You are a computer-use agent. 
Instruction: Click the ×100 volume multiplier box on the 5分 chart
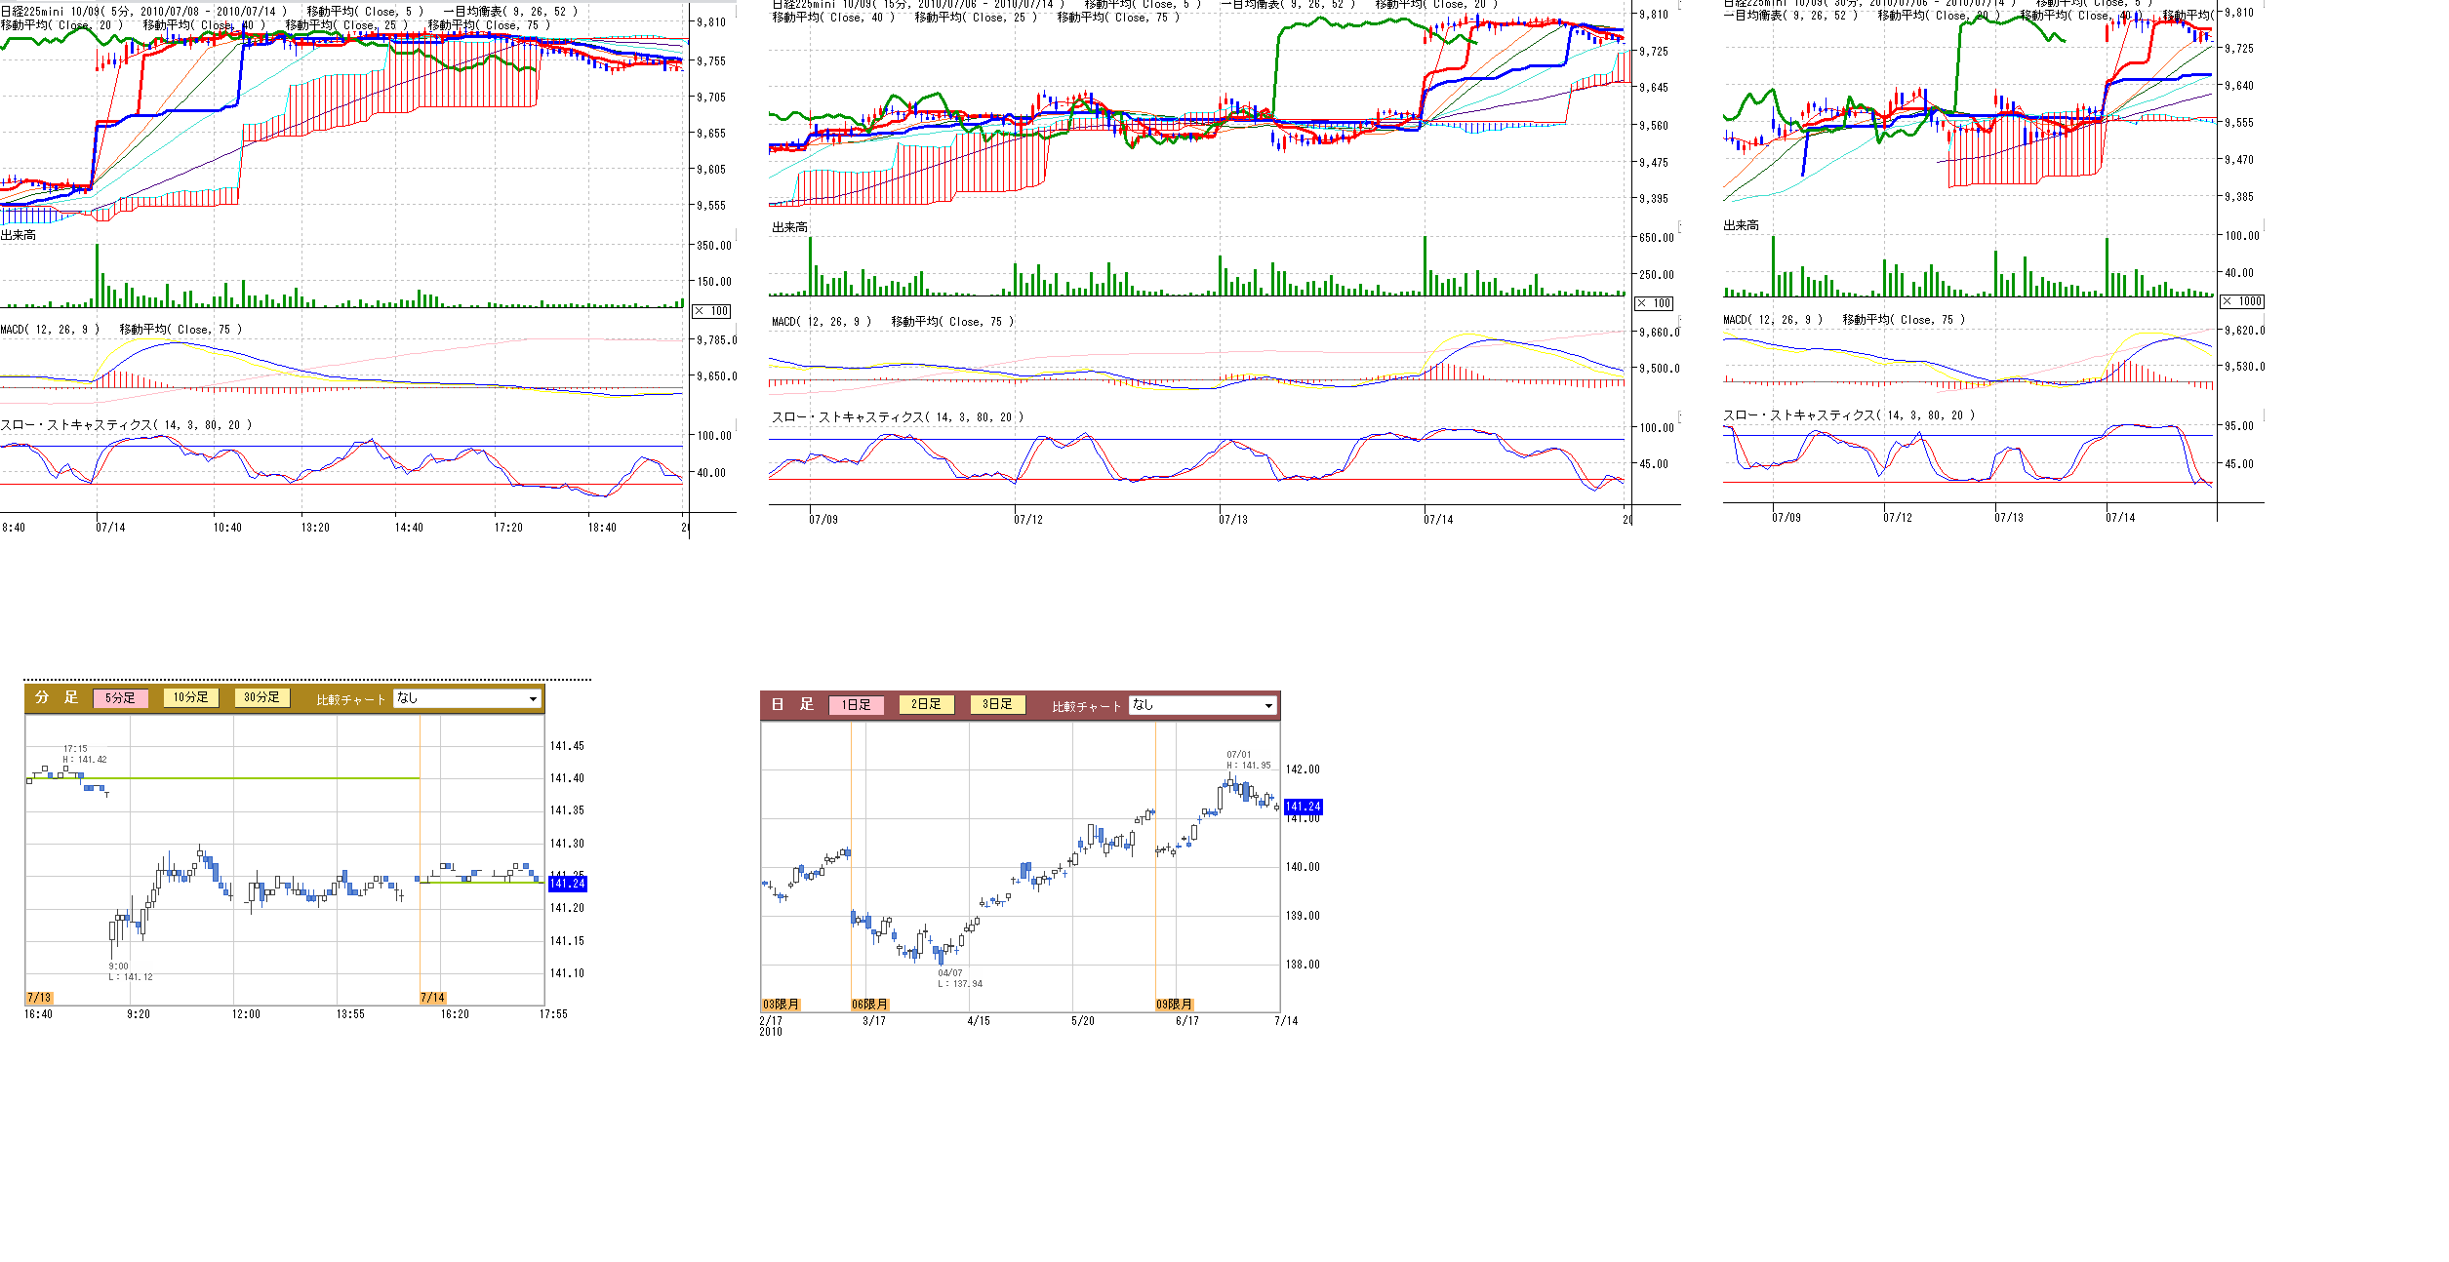711,311
